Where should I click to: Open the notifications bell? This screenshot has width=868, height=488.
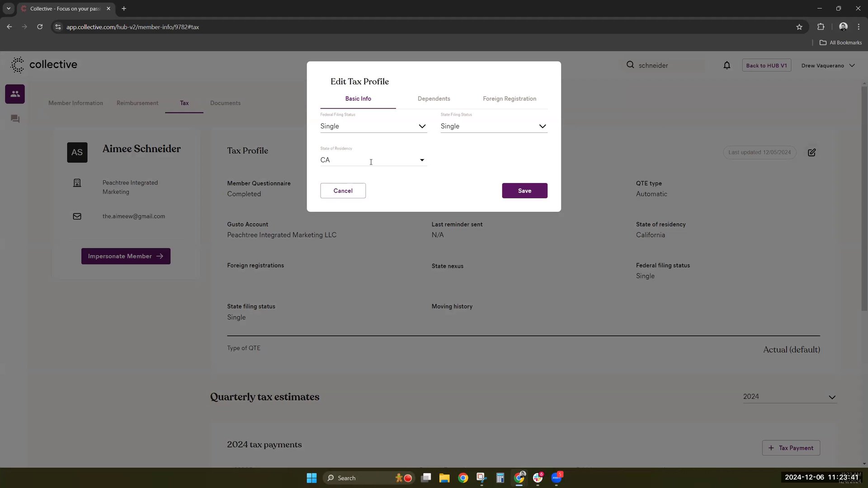click(726, 66)
